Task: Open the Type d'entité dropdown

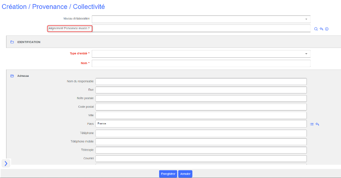Action: click(x=201, y=54)
